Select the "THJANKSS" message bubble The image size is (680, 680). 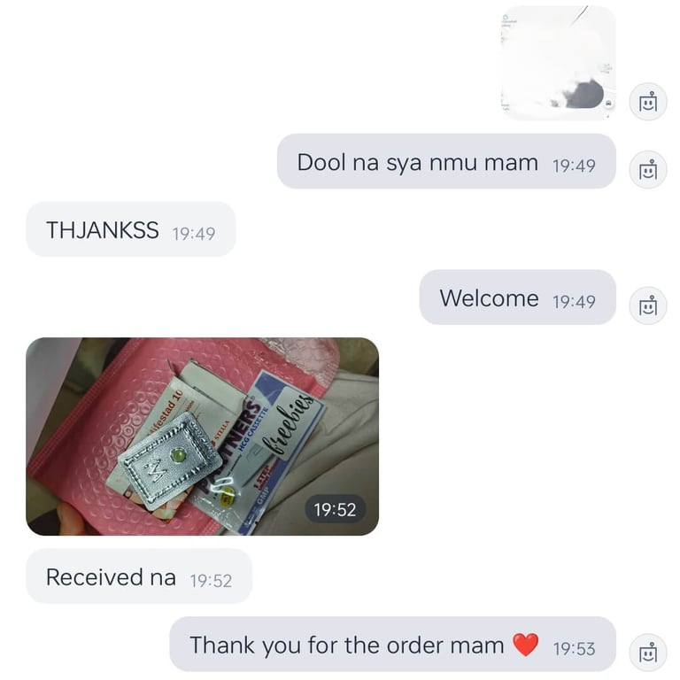point(130,229)
